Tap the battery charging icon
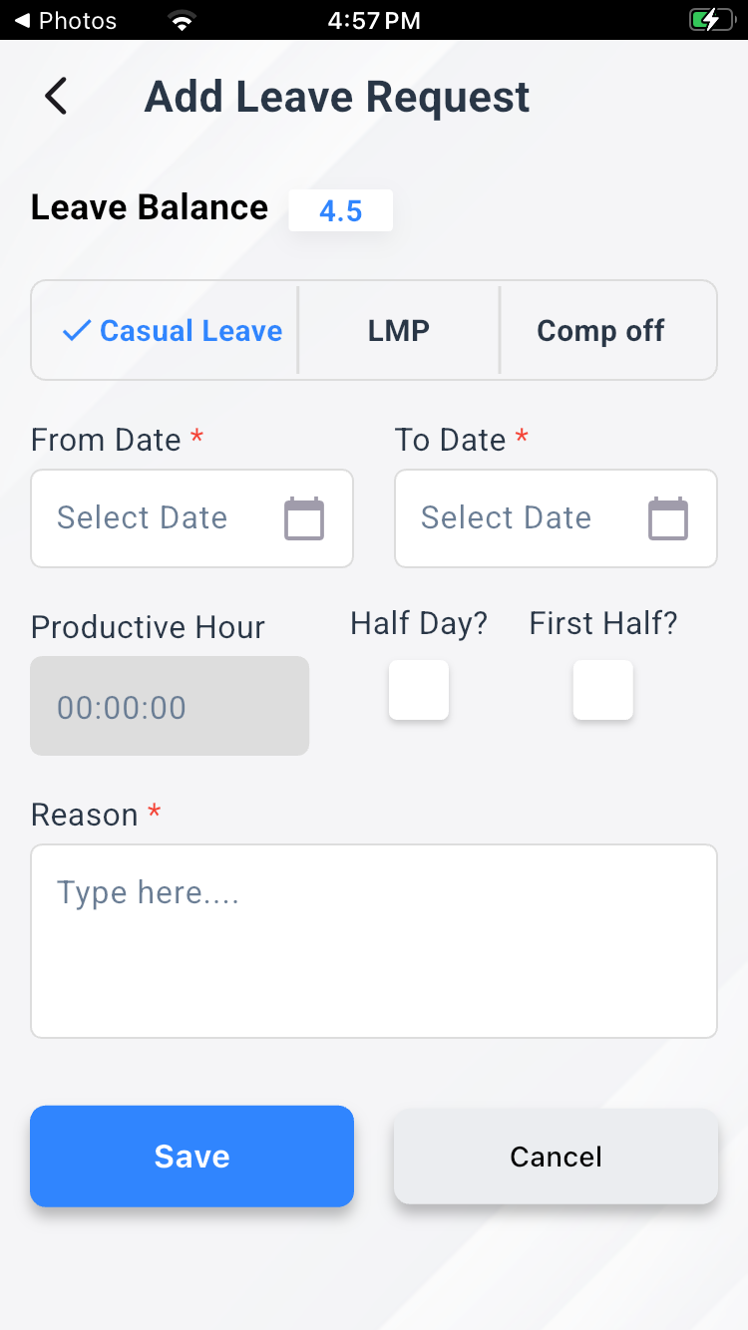Viewport: 748px width, 1330px height. coord(710,20)
